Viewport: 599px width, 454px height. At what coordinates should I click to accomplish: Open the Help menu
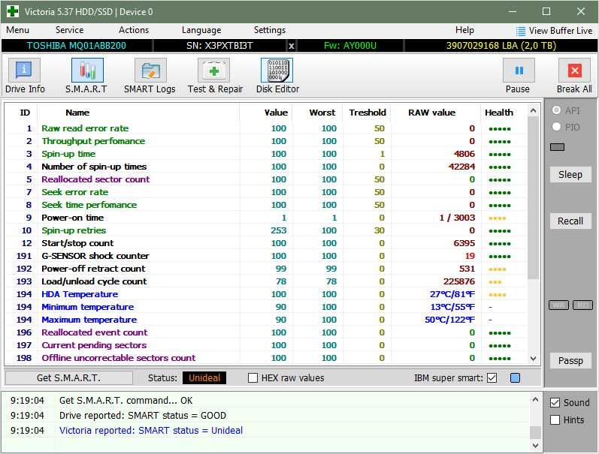click(464, 30)
